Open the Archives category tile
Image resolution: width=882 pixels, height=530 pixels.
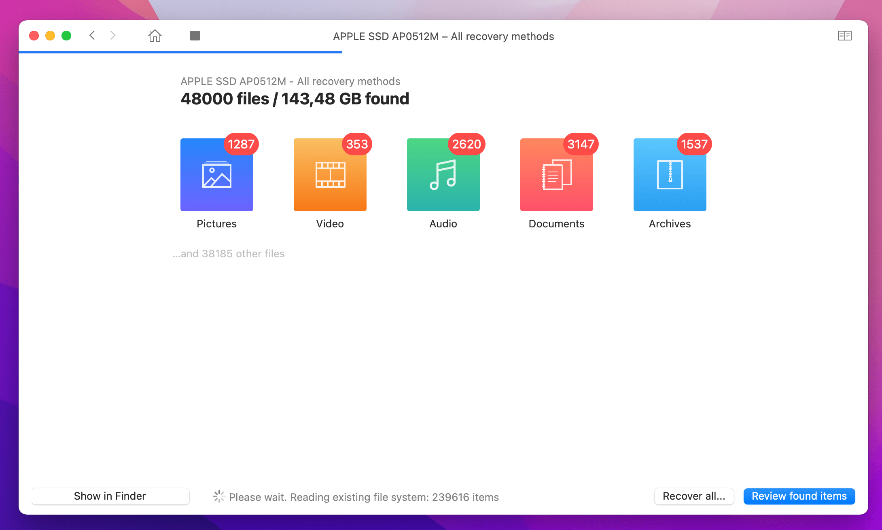click(x=670, y=175)
